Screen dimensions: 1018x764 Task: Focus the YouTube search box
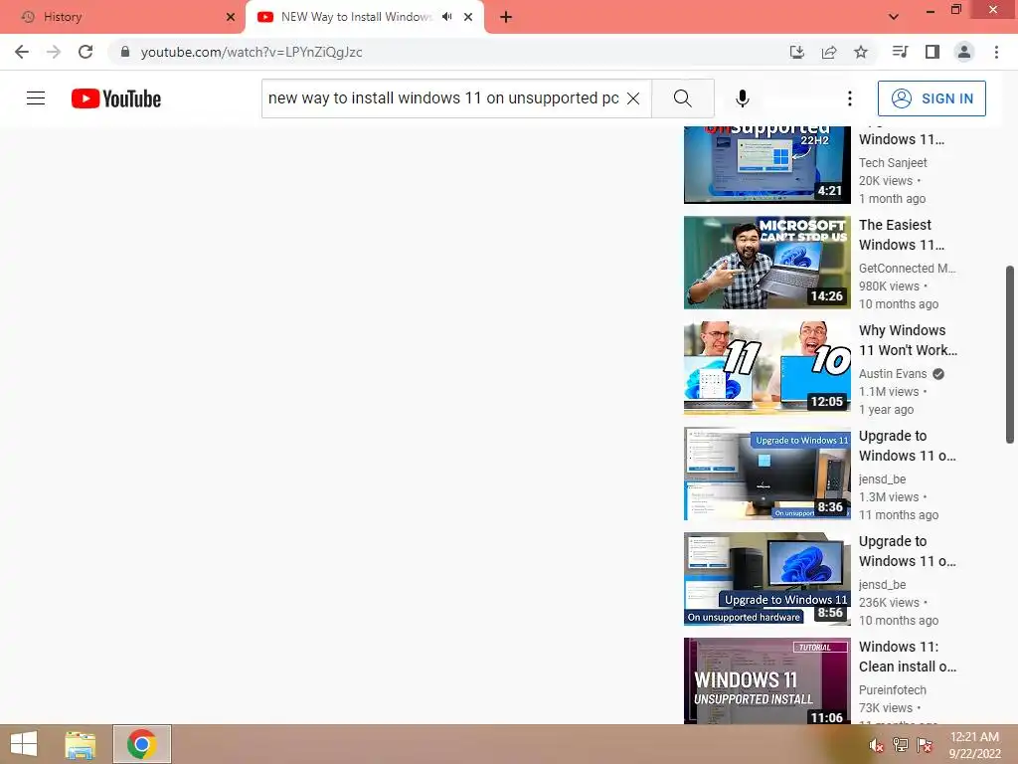coord(444,98)
